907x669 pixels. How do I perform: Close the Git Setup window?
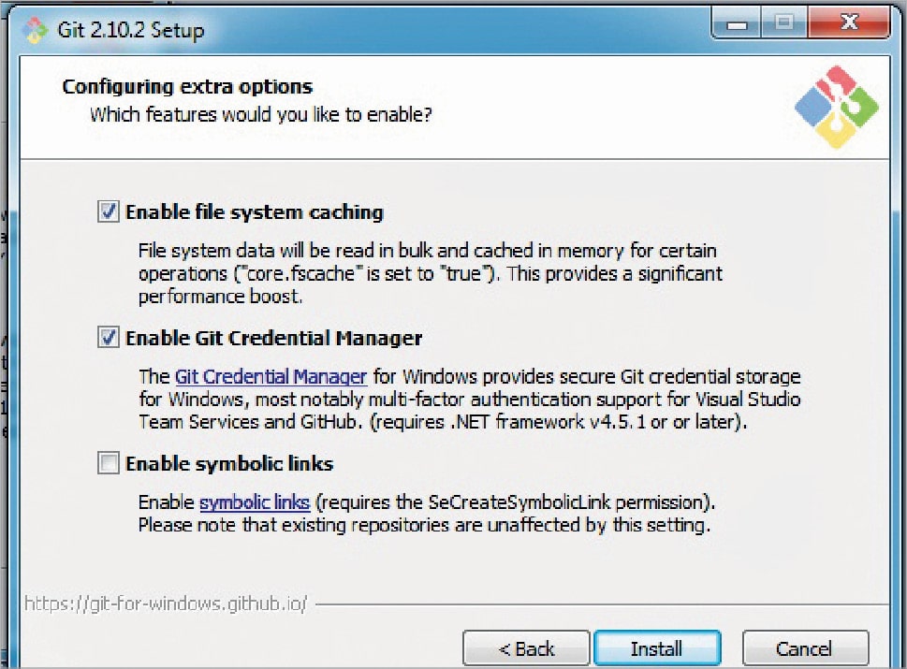pos(846,24)
